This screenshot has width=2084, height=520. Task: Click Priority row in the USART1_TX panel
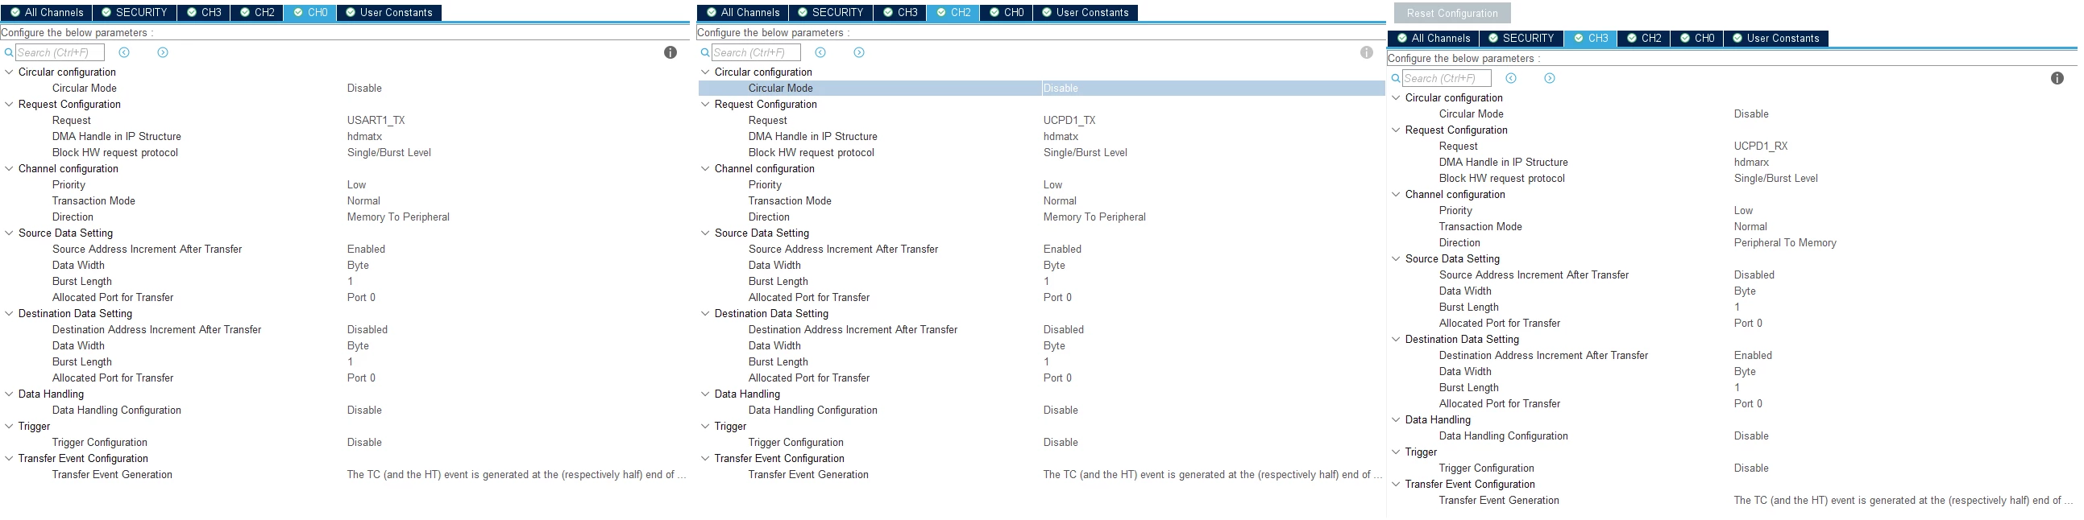(x=345, y=185)
